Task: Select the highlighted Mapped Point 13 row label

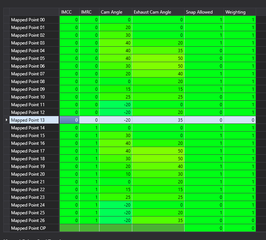Action: tap(34, 120)
